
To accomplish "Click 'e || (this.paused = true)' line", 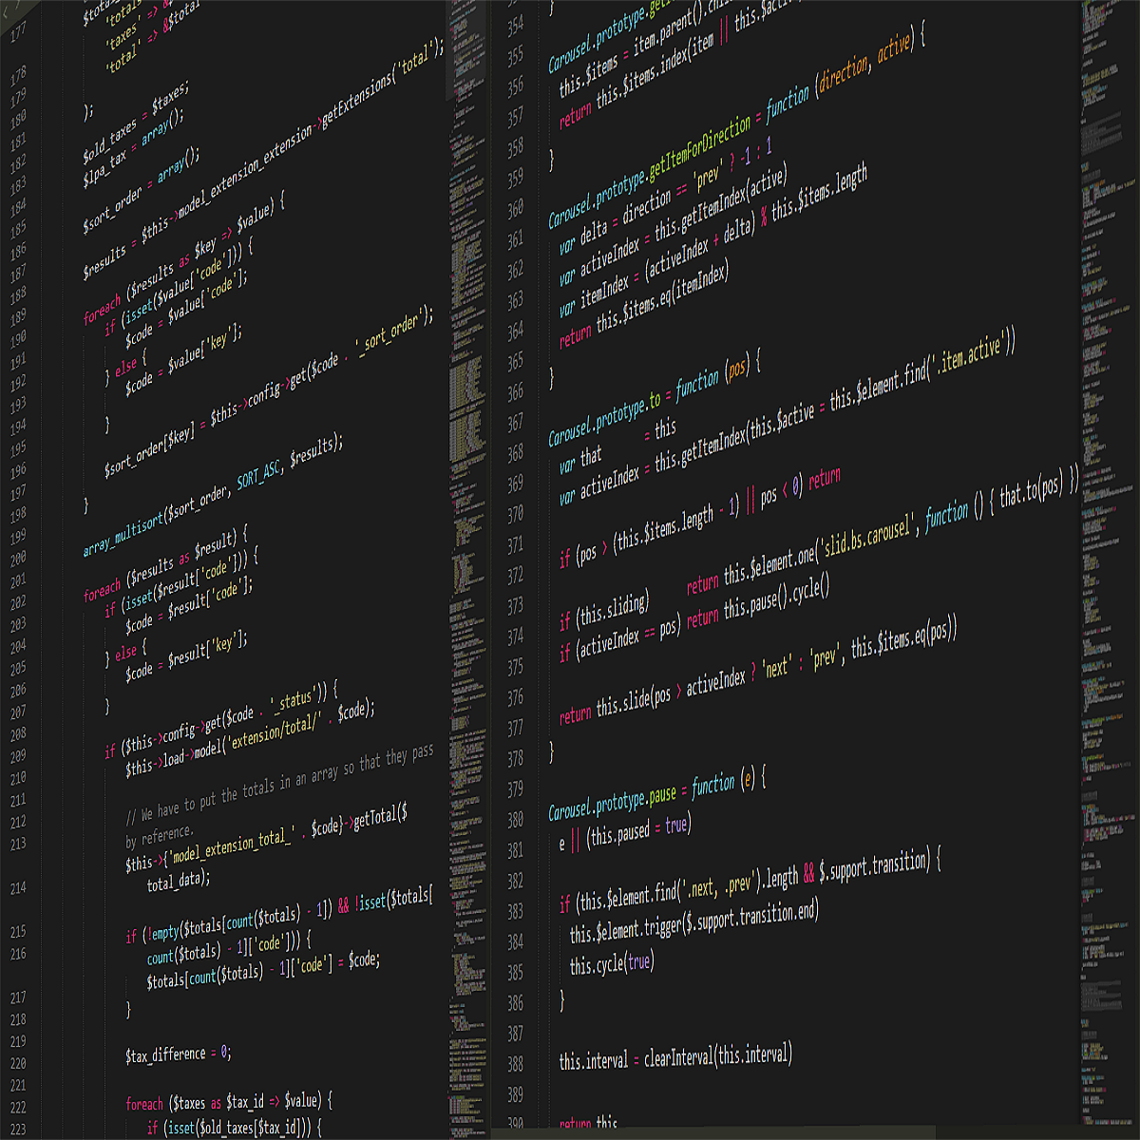I will 624,833.
